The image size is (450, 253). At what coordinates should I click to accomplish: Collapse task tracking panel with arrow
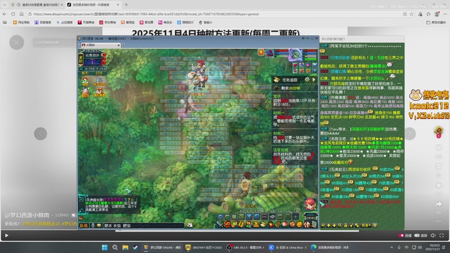coord(314,79)
